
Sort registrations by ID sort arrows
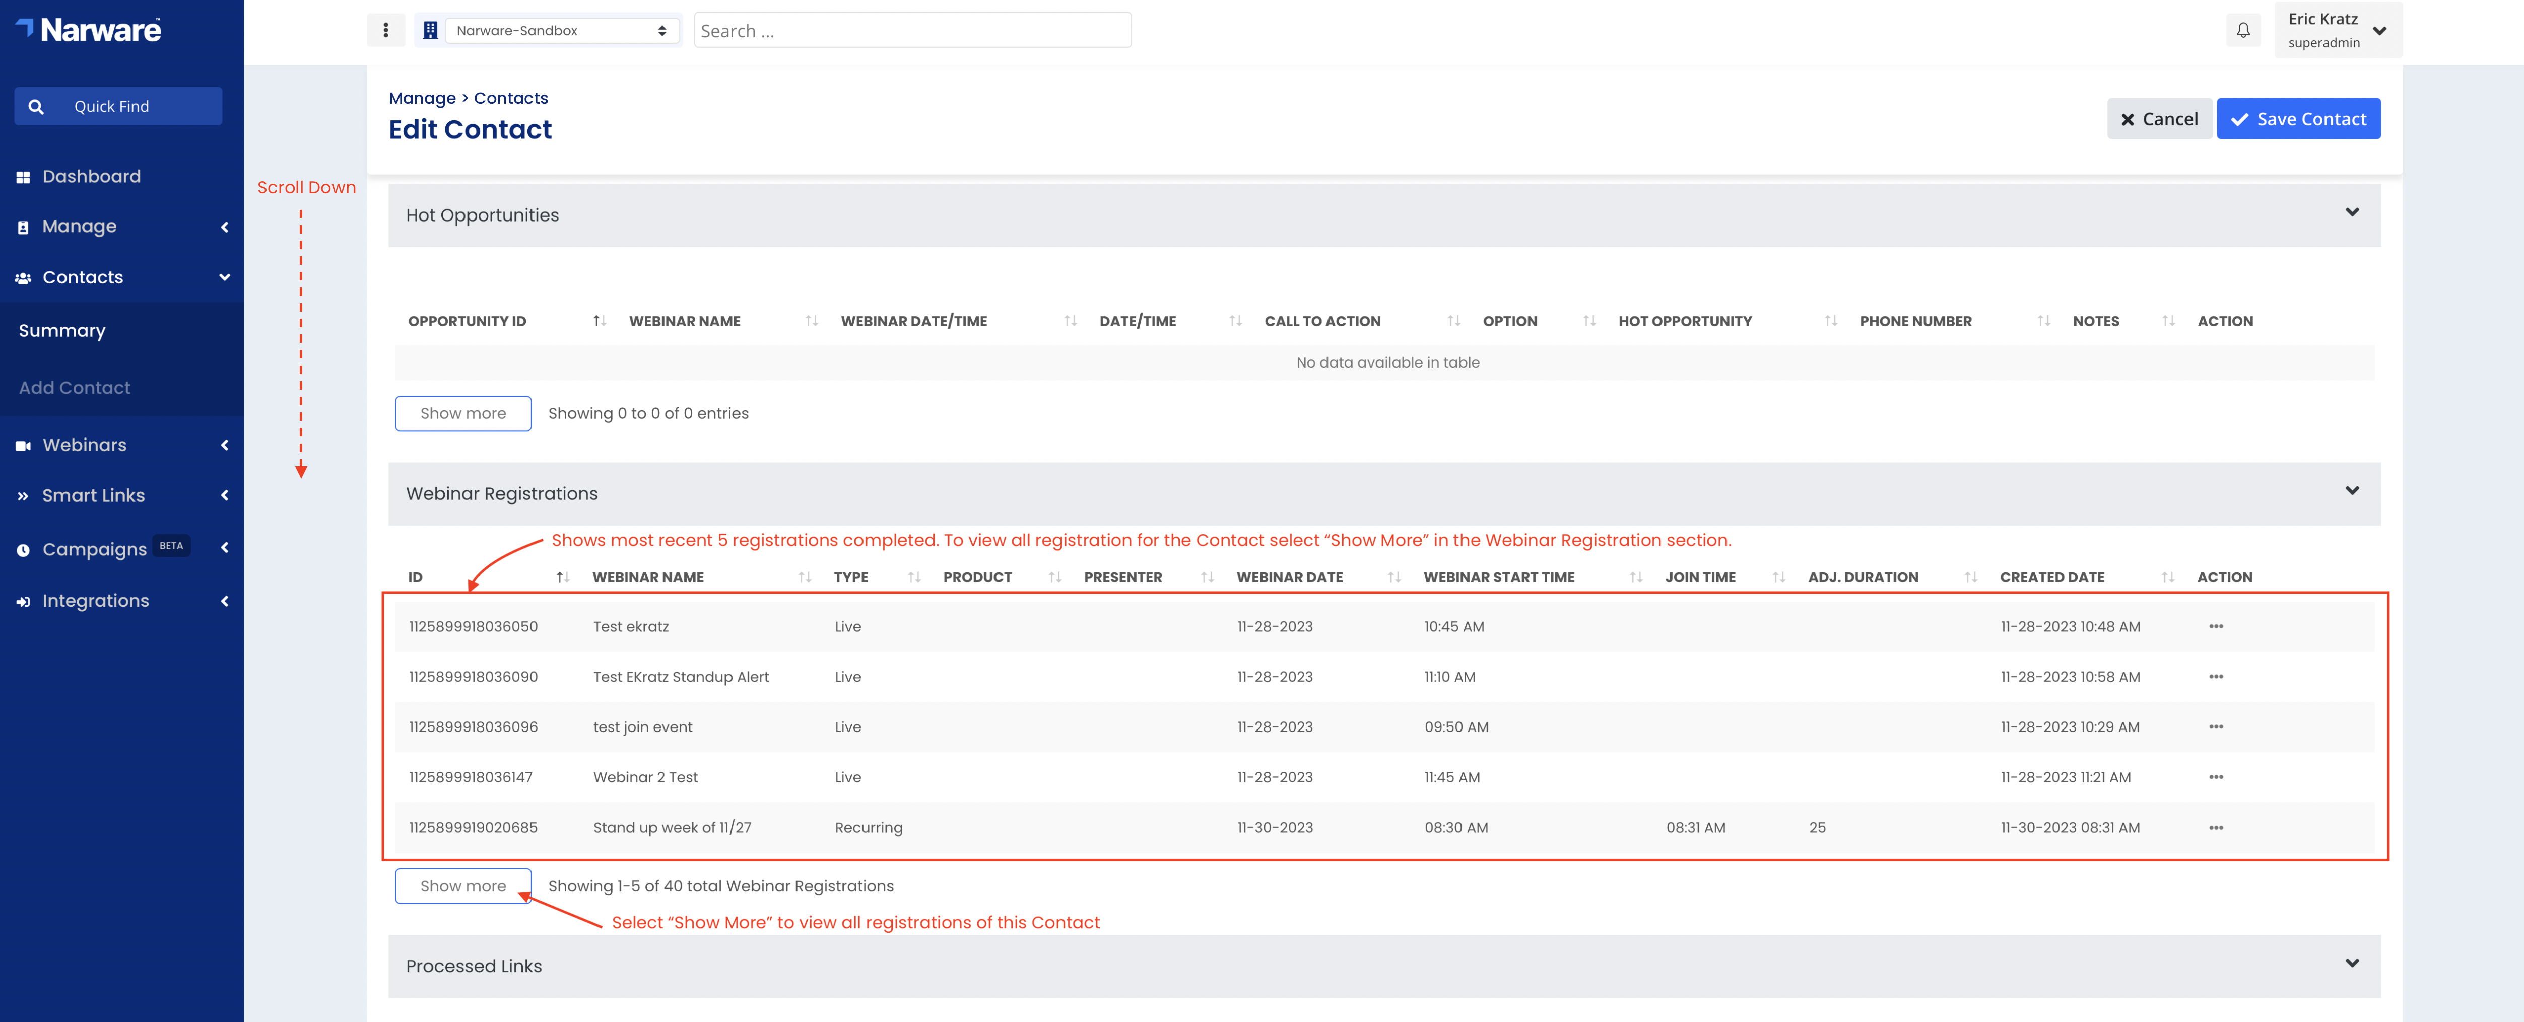[x=562, y=577]
